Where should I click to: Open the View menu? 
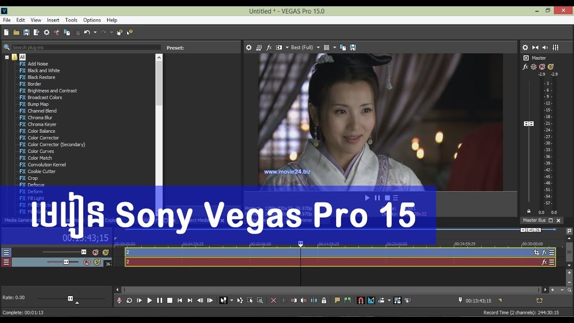point(36,20)
